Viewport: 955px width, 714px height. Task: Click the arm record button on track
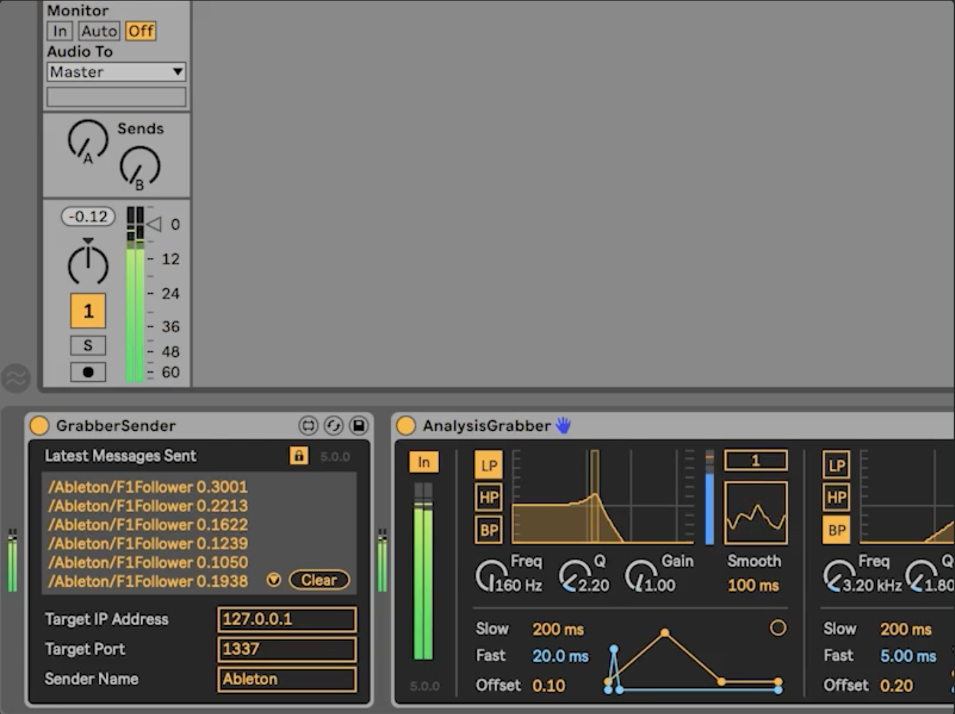pos(88,372)
